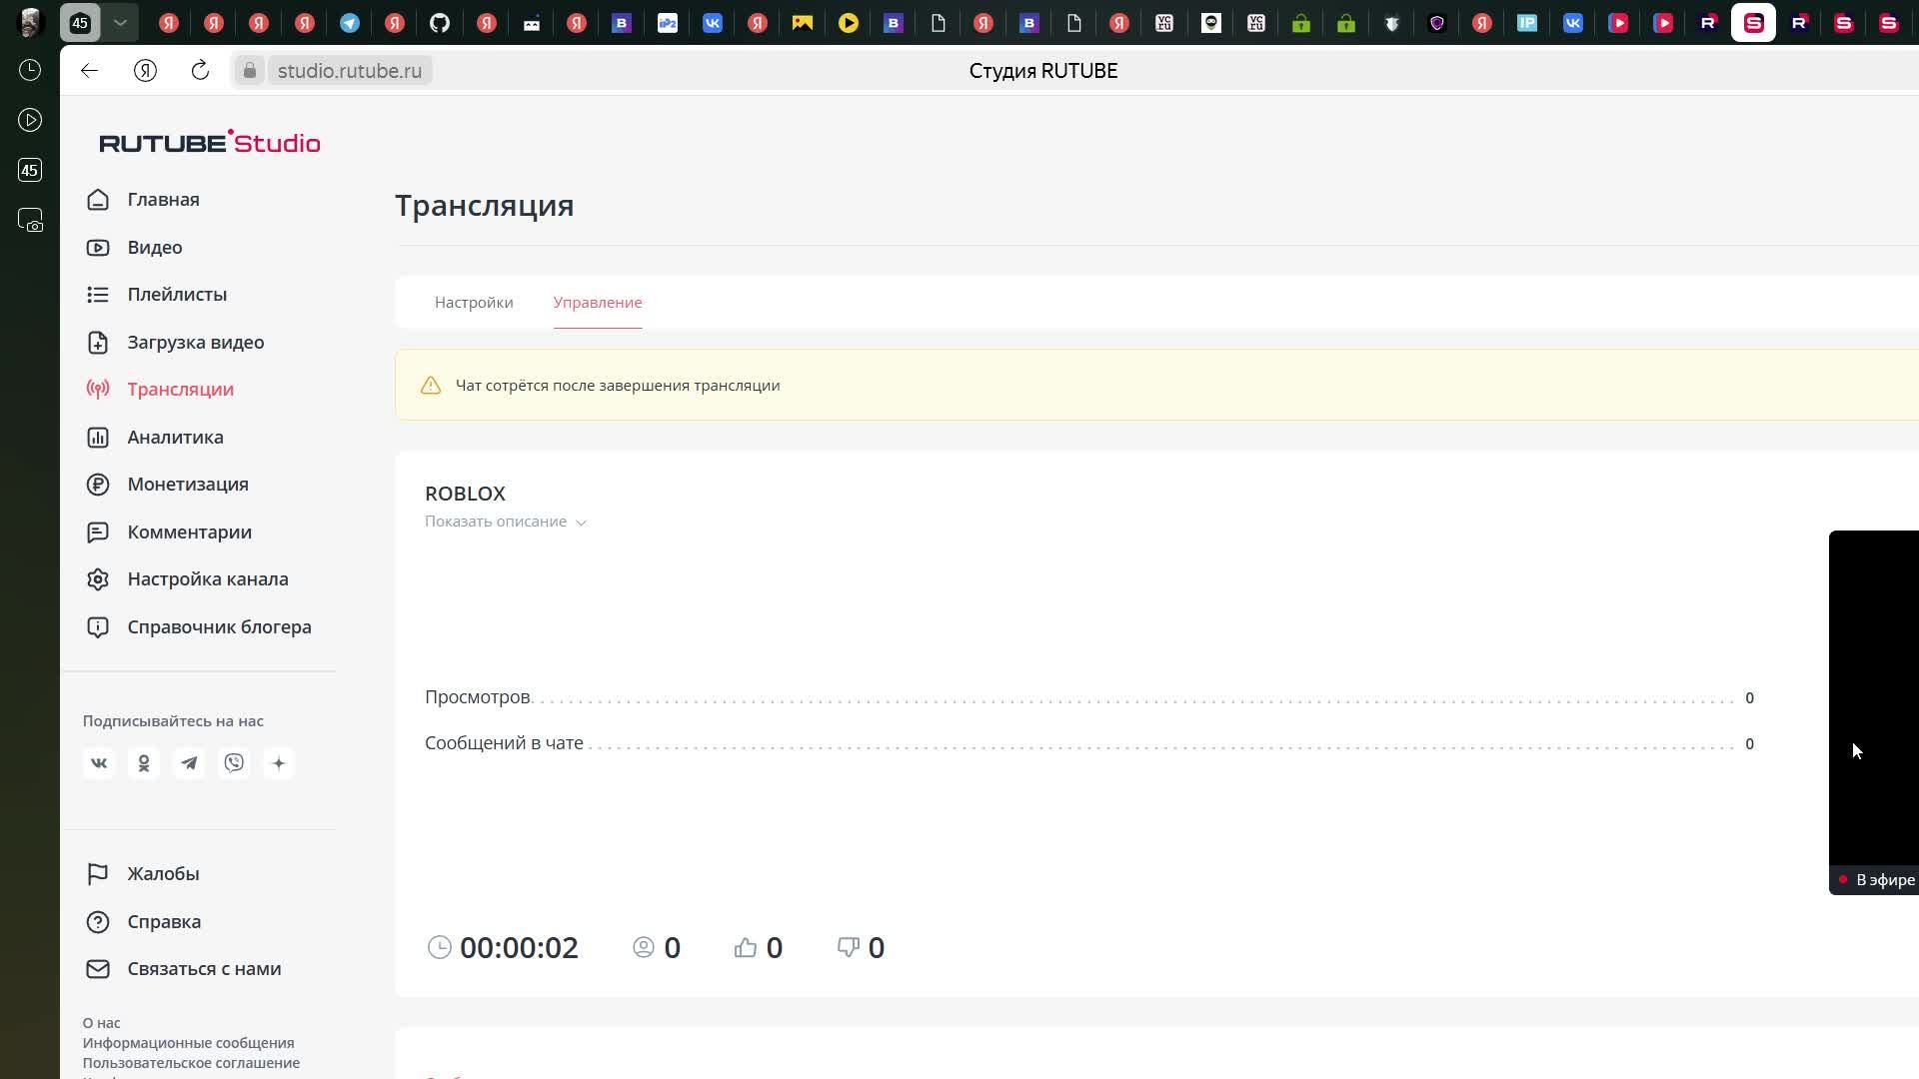Click the ROBLOX stream title
Screen dimensions: 1919x1079
tap(465, 494)
